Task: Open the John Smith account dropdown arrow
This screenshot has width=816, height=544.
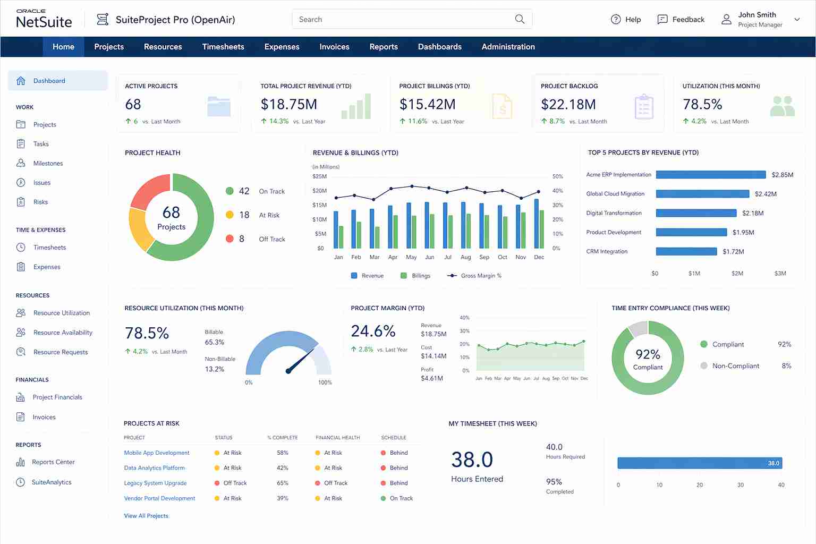Action: [797, 19]
